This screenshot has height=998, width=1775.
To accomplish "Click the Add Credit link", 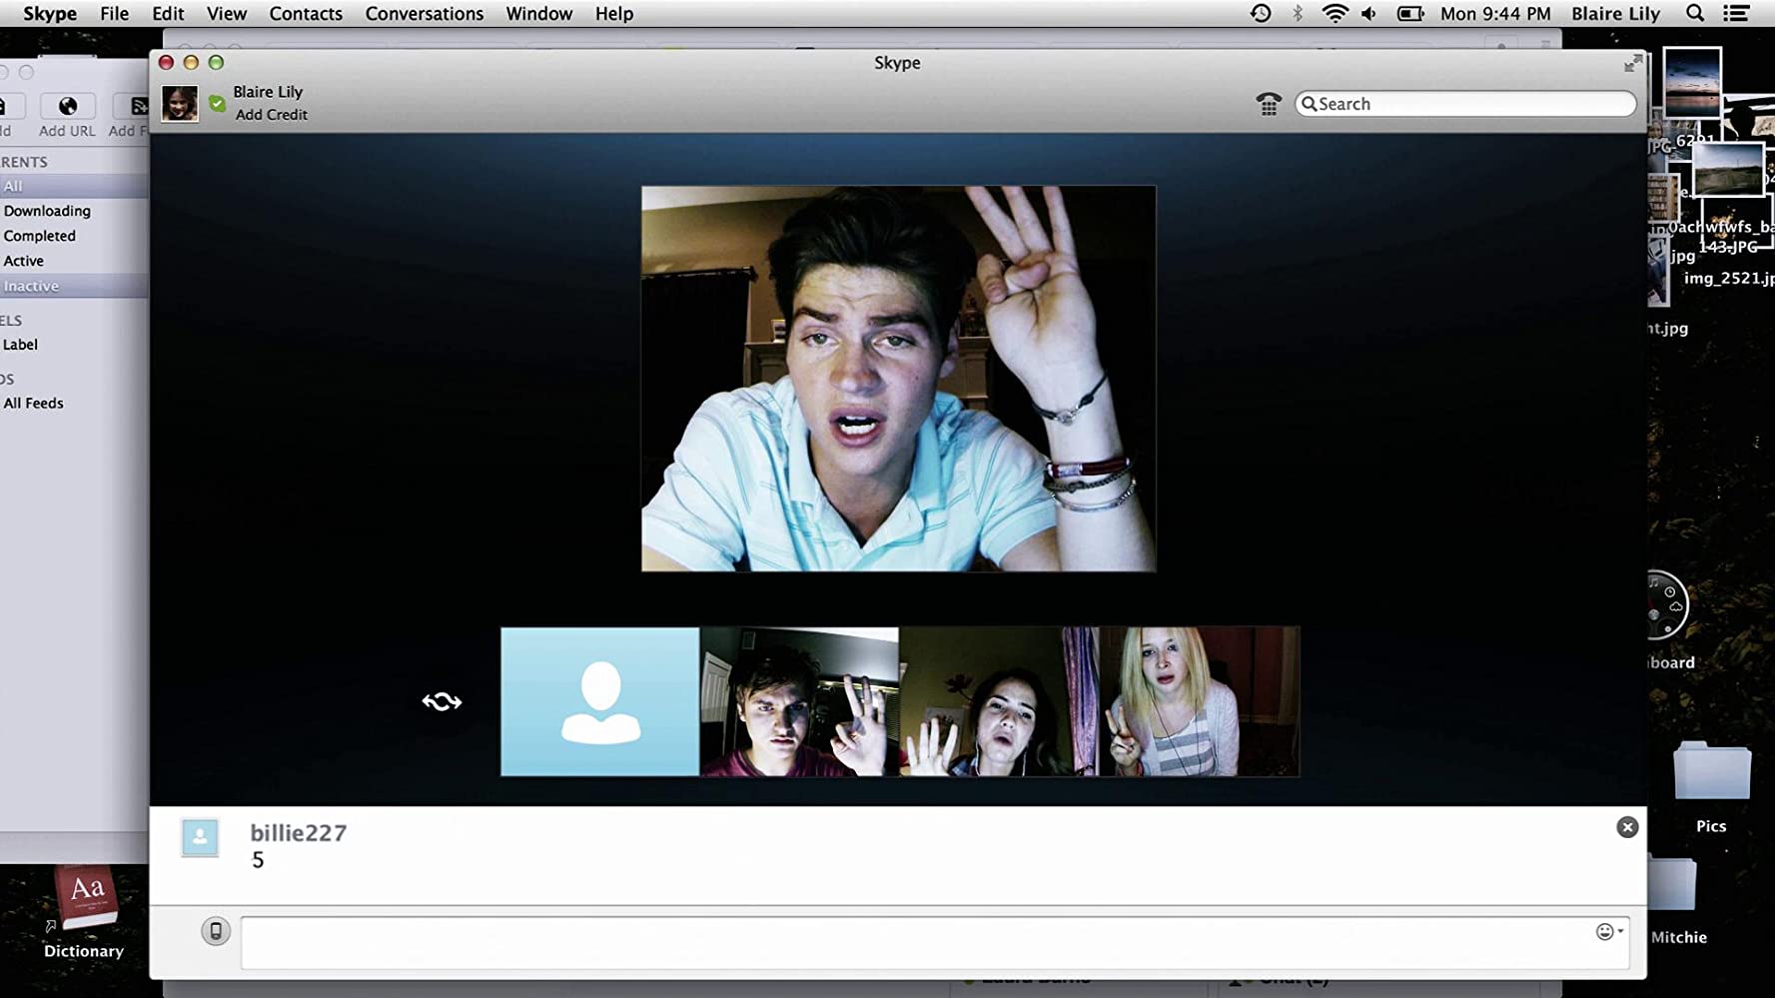I will (272, 115).
